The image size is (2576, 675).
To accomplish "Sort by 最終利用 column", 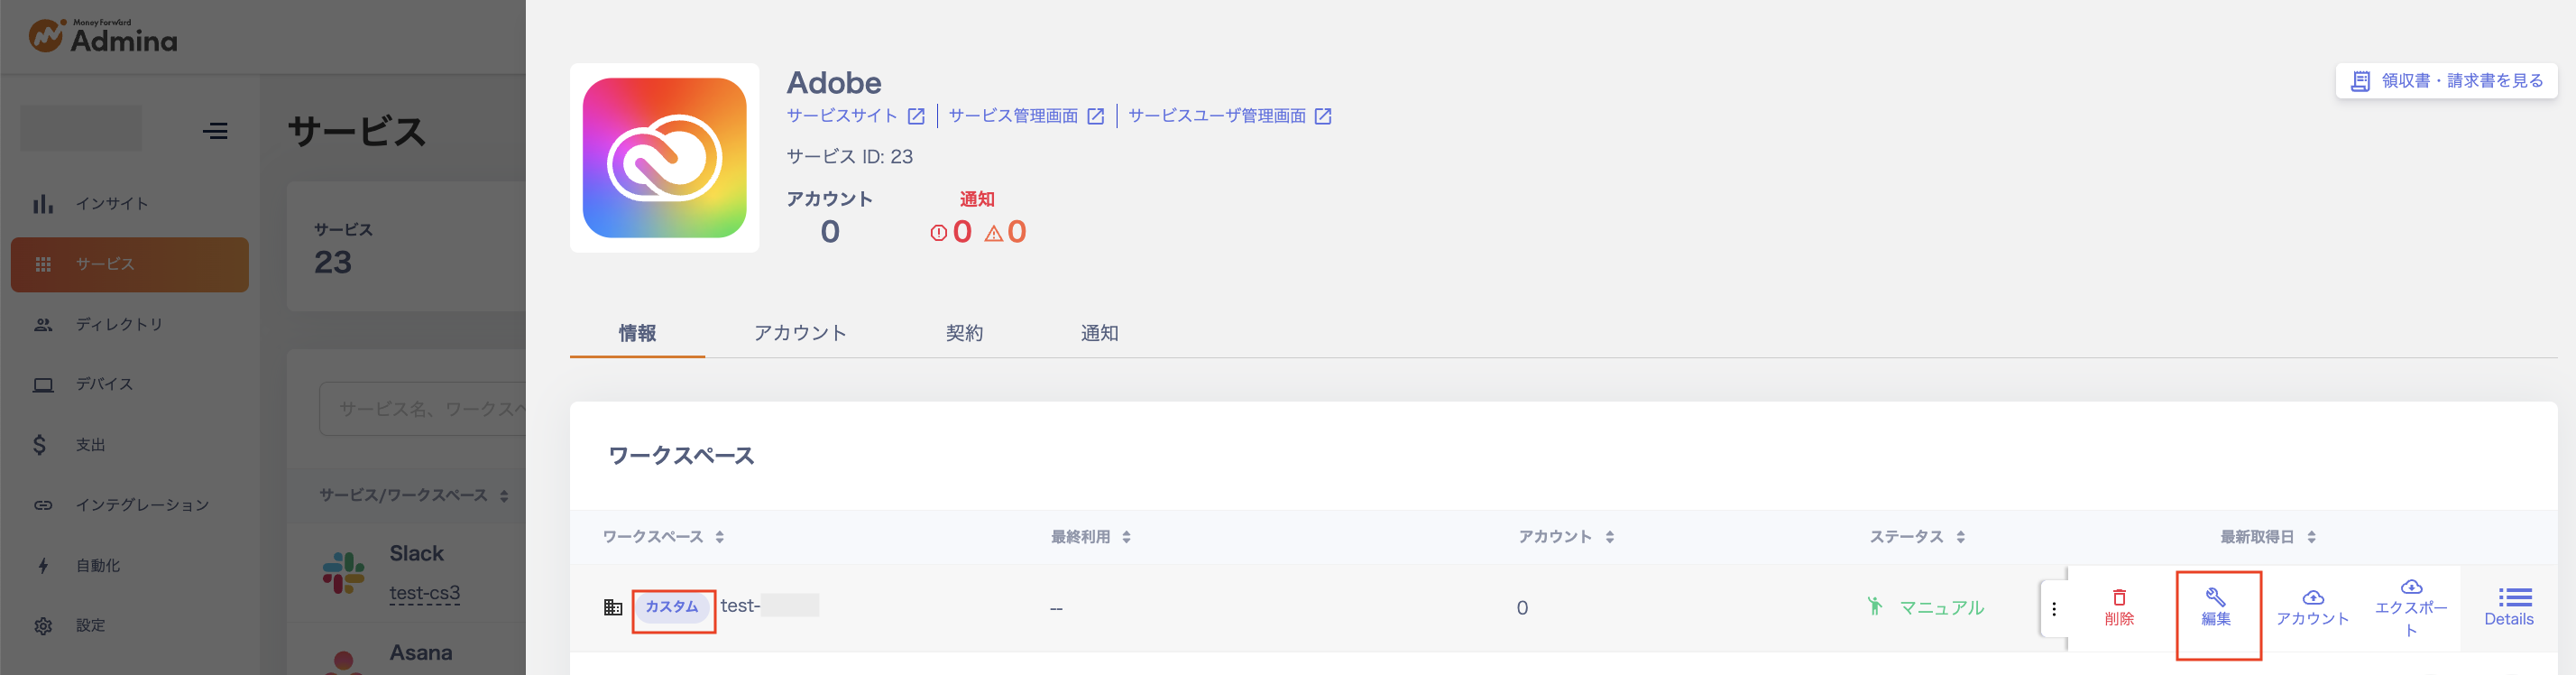I will 1126,538.
